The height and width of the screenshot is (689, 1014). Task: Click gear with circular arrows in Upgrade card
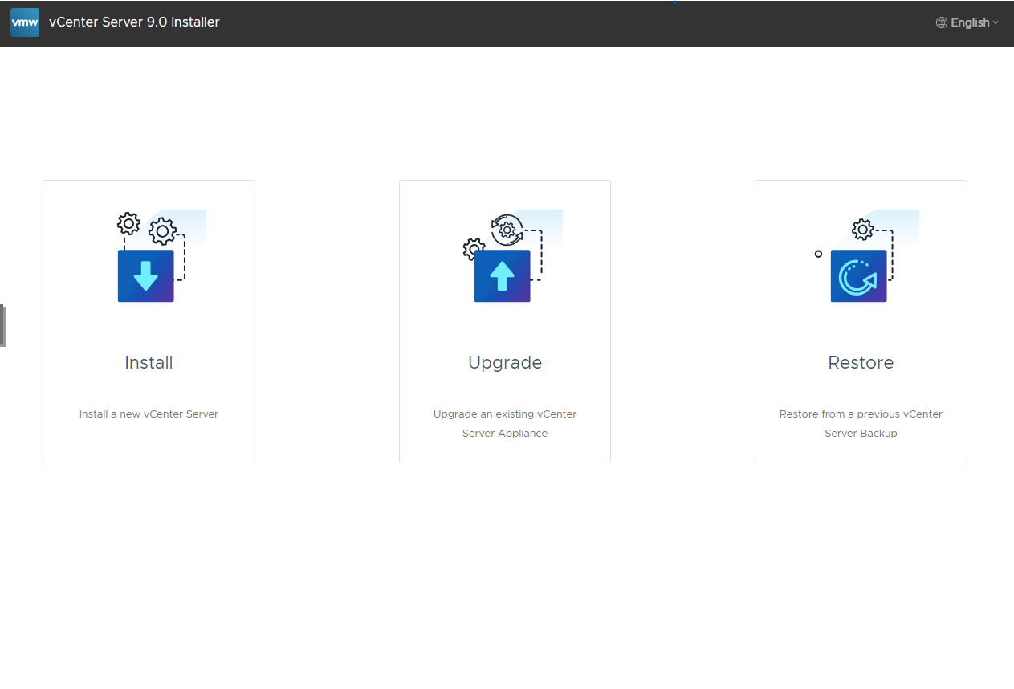507,230
